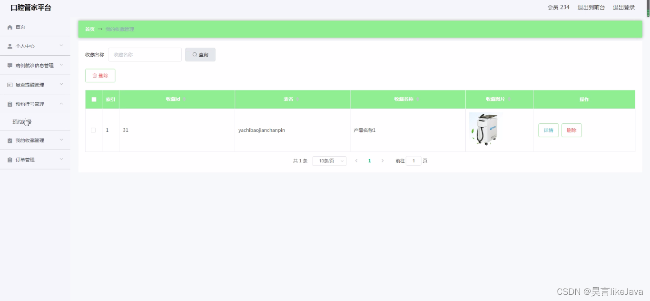The image size is (650, 301).
Task: Expand the 个人中心 menu chevron
Action: click(61, 46)
